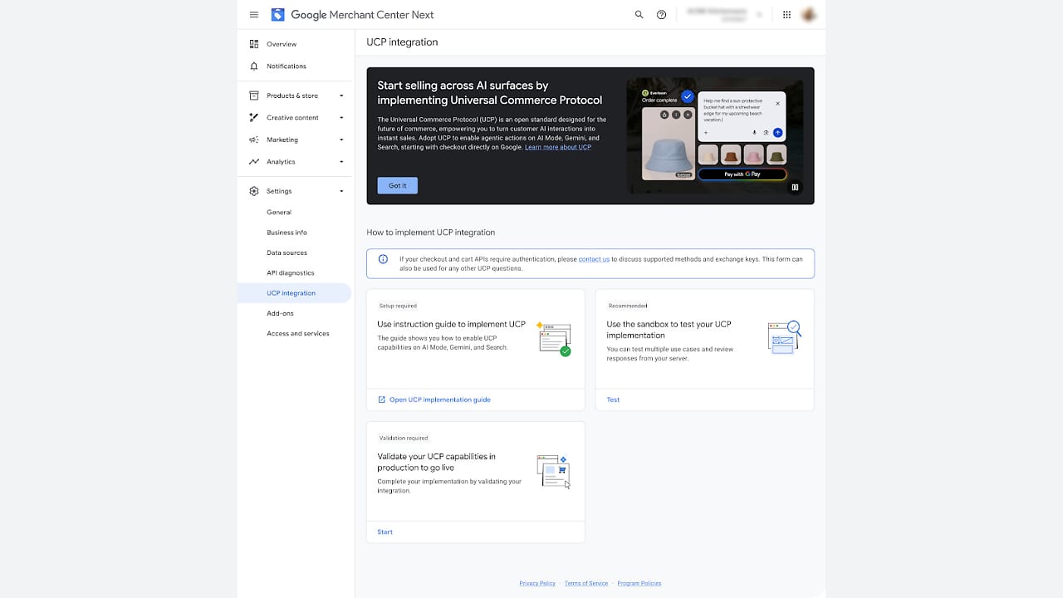This screenshot has width=1063, height=598.
Task: Select Data sources in sidebar
Action: (287, 252)
